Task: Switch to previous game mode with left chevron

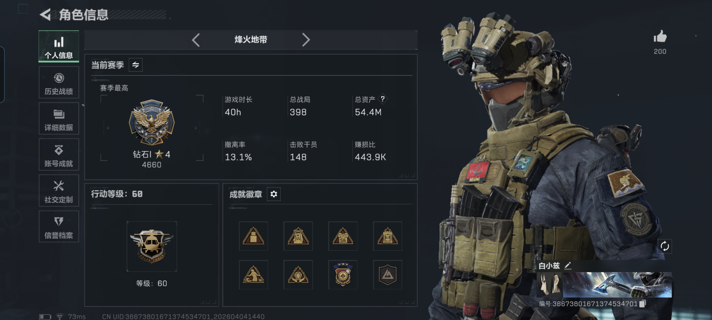Action: coord(196,40)
